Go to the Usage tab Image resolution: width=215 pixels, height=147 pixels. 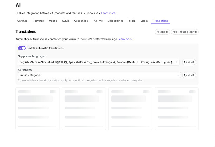coord(53,21)
